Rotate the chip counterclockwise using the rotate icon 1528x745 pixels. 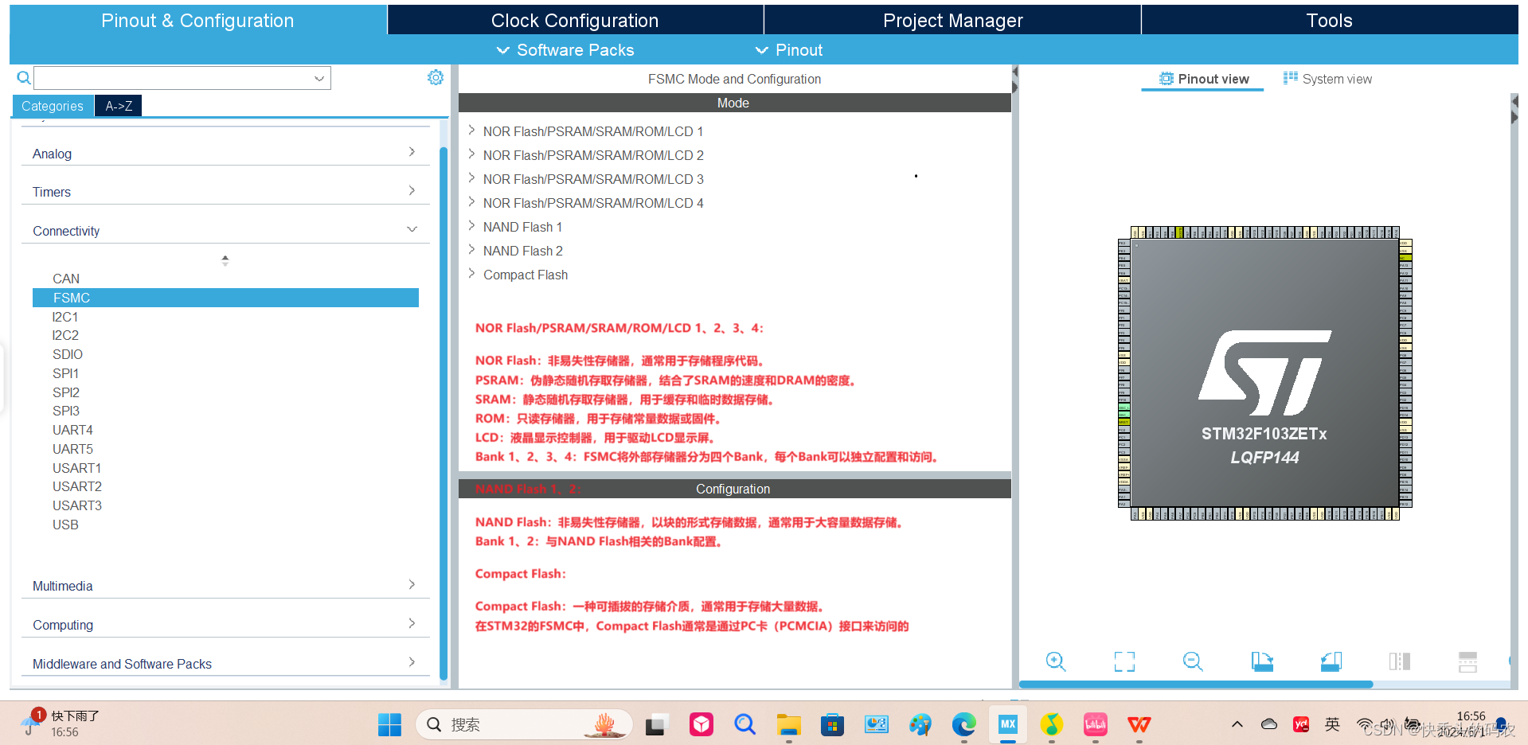point(1331,661)
